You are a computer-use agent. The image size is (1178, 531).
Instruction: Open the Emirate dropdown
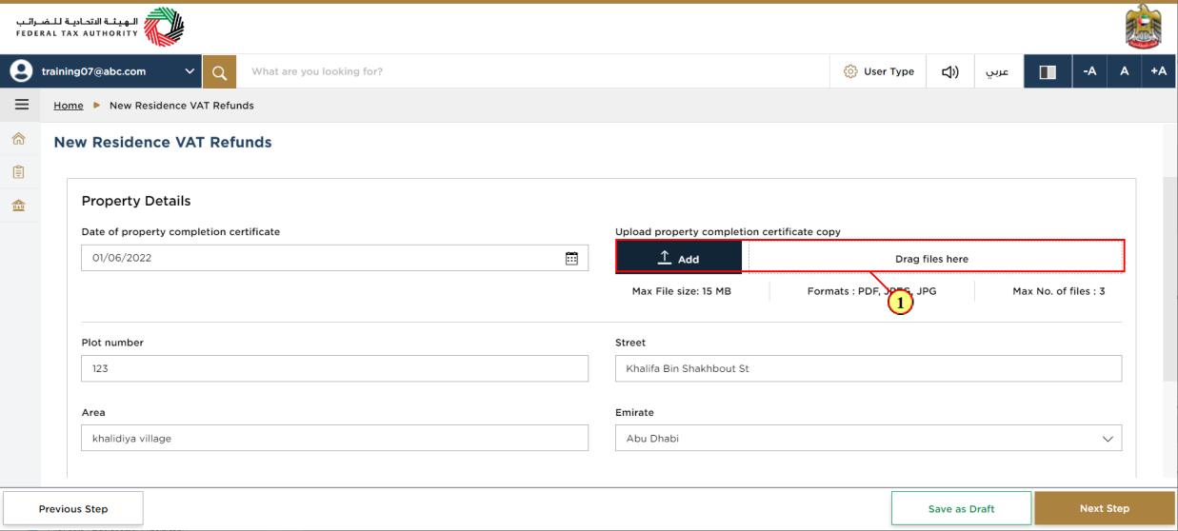(x=869, y=439)
